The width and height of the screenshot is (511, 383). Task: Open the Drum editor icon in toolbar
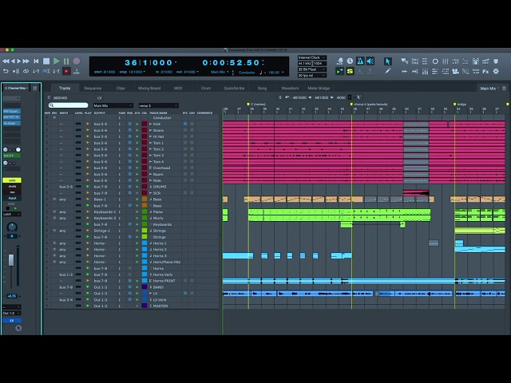tap(476, 61)
